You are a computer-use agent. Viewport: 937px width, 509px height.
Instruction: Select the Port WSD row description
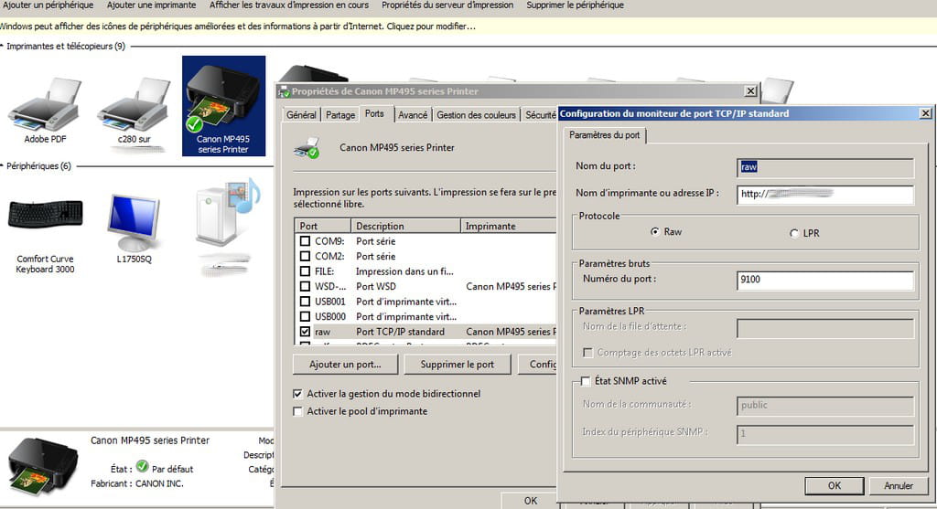click(376, 286)
